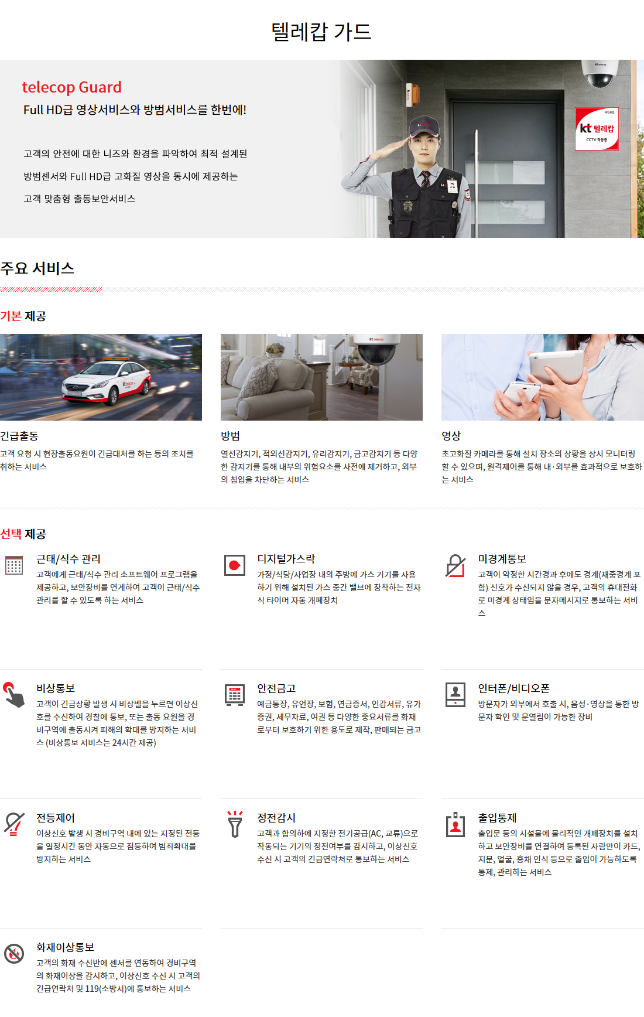Click the 출입통제 ID badge icon
Viewport: 644px width, 1017px height.
(455, 824)
